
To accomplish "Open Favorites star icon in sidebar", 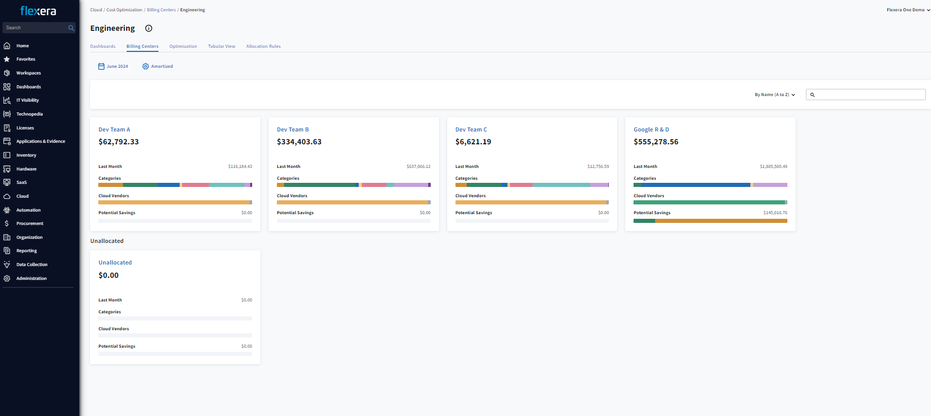I will [x=7, y=59].
